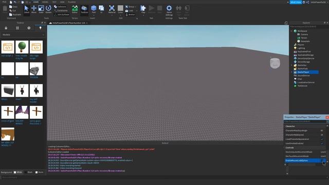Select Lighting in Explorer
The image size is (329, 185).
301,48
